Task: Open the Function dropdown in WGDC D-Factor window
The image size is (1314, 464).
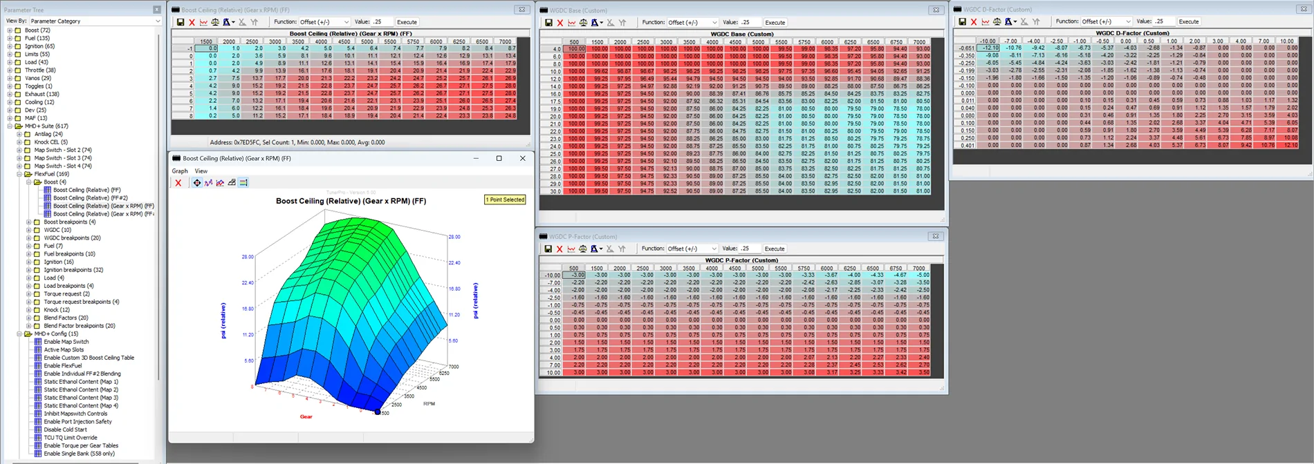Action: [1107, 21]
